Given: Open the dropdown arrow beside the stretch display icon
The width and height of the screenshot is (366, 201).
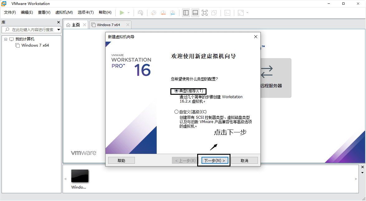Looking at the screenshot, I should pos(247,12).
